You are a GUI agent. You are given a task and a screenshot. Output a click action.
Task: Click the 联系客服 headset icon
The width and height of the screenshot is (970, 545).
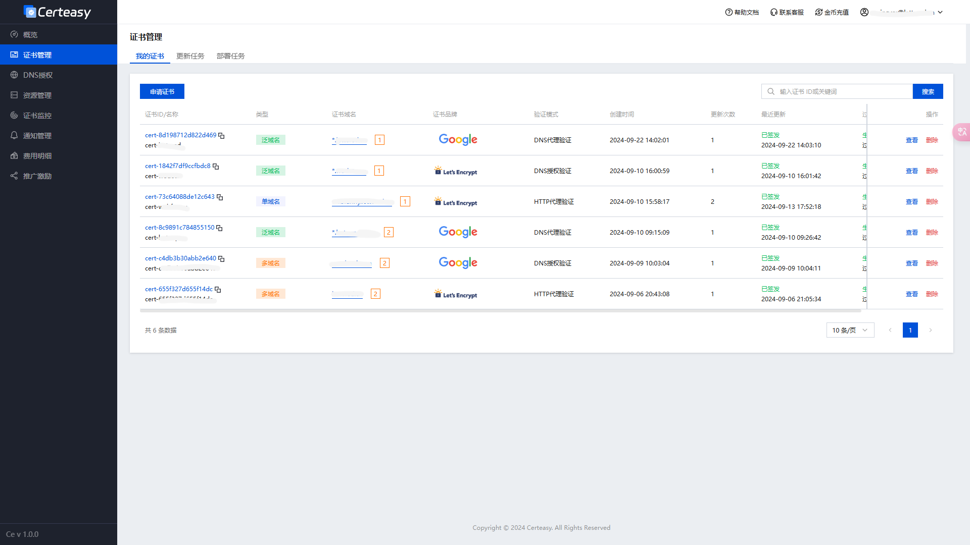coord(773,12)
